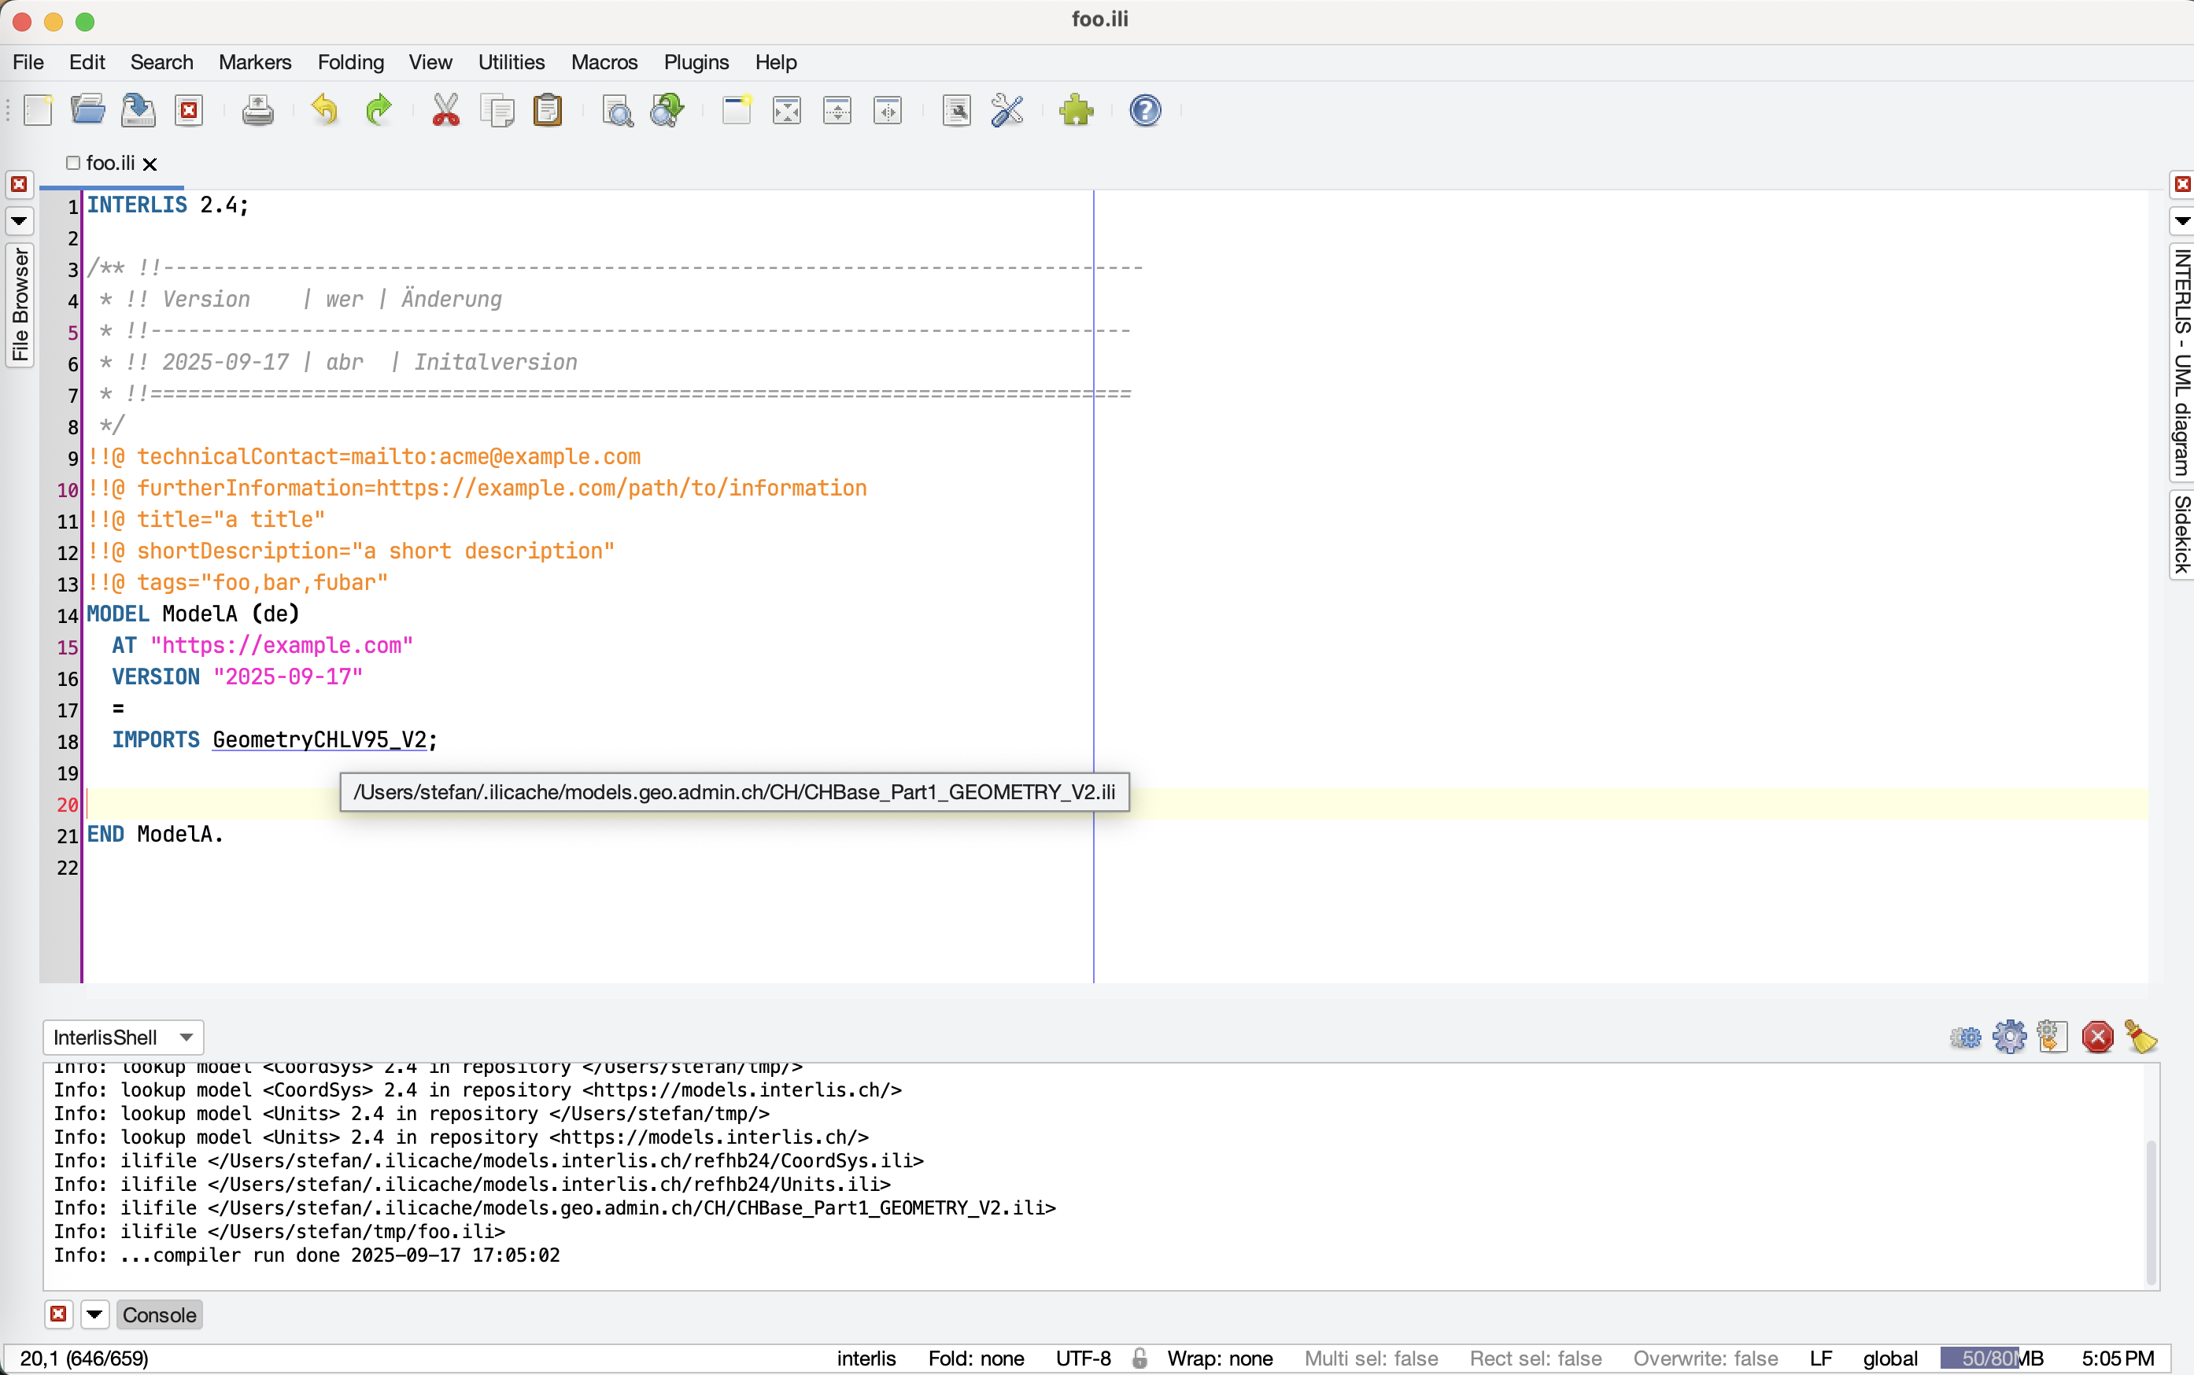
Task: Change the edit mode 'interlis' in status bar
Action: 866,1358
